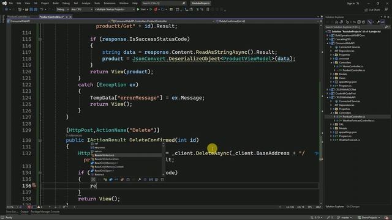Select HomeController.cs in Solution Explorer
392x220 pixels.
pyautogui.click(x=353, y=67)
